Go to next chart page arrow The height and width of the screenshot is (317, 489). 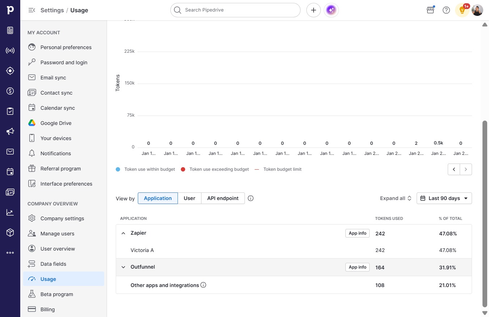point(466,169)
